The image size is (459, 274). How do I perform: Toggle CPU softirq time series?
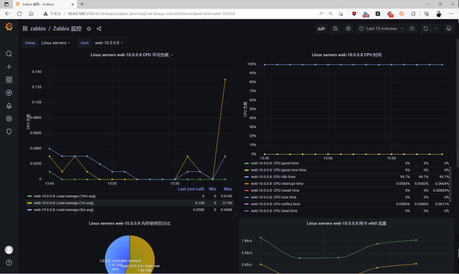tap(275, 204)
